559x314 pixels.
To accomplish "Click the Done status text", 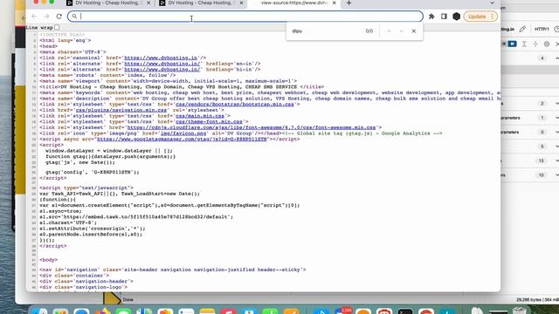I will (x=128, y=300).
